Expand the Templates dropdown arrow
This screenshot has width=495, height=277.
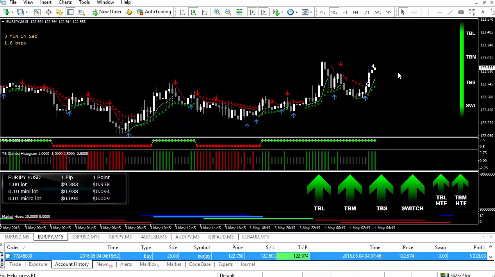pos(311,12)
